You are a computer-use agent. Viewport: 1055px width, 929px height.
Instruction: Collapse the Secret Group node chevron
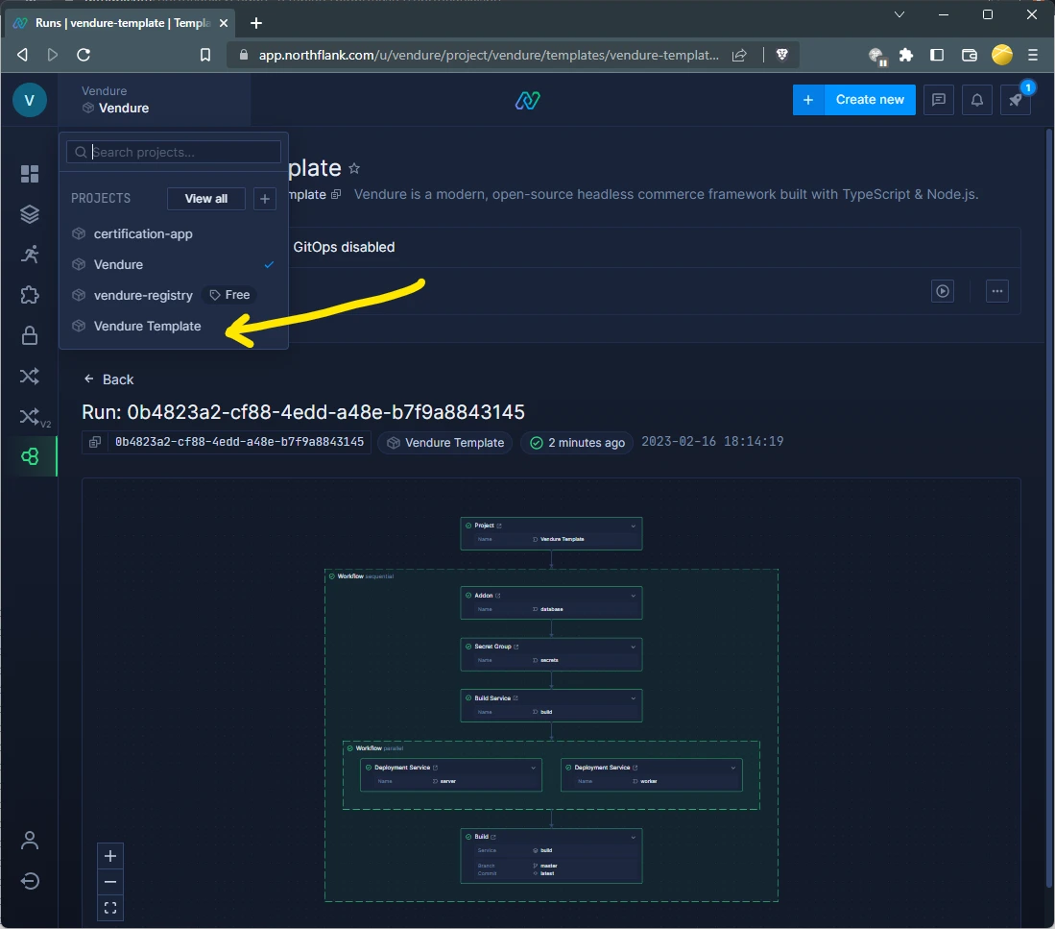coord(633,647)
